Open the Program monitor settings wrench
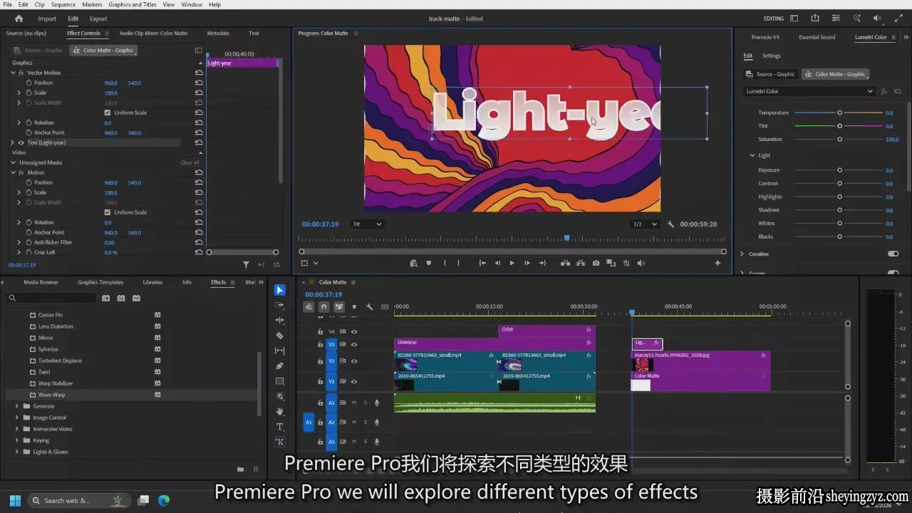 click(670, 224)
